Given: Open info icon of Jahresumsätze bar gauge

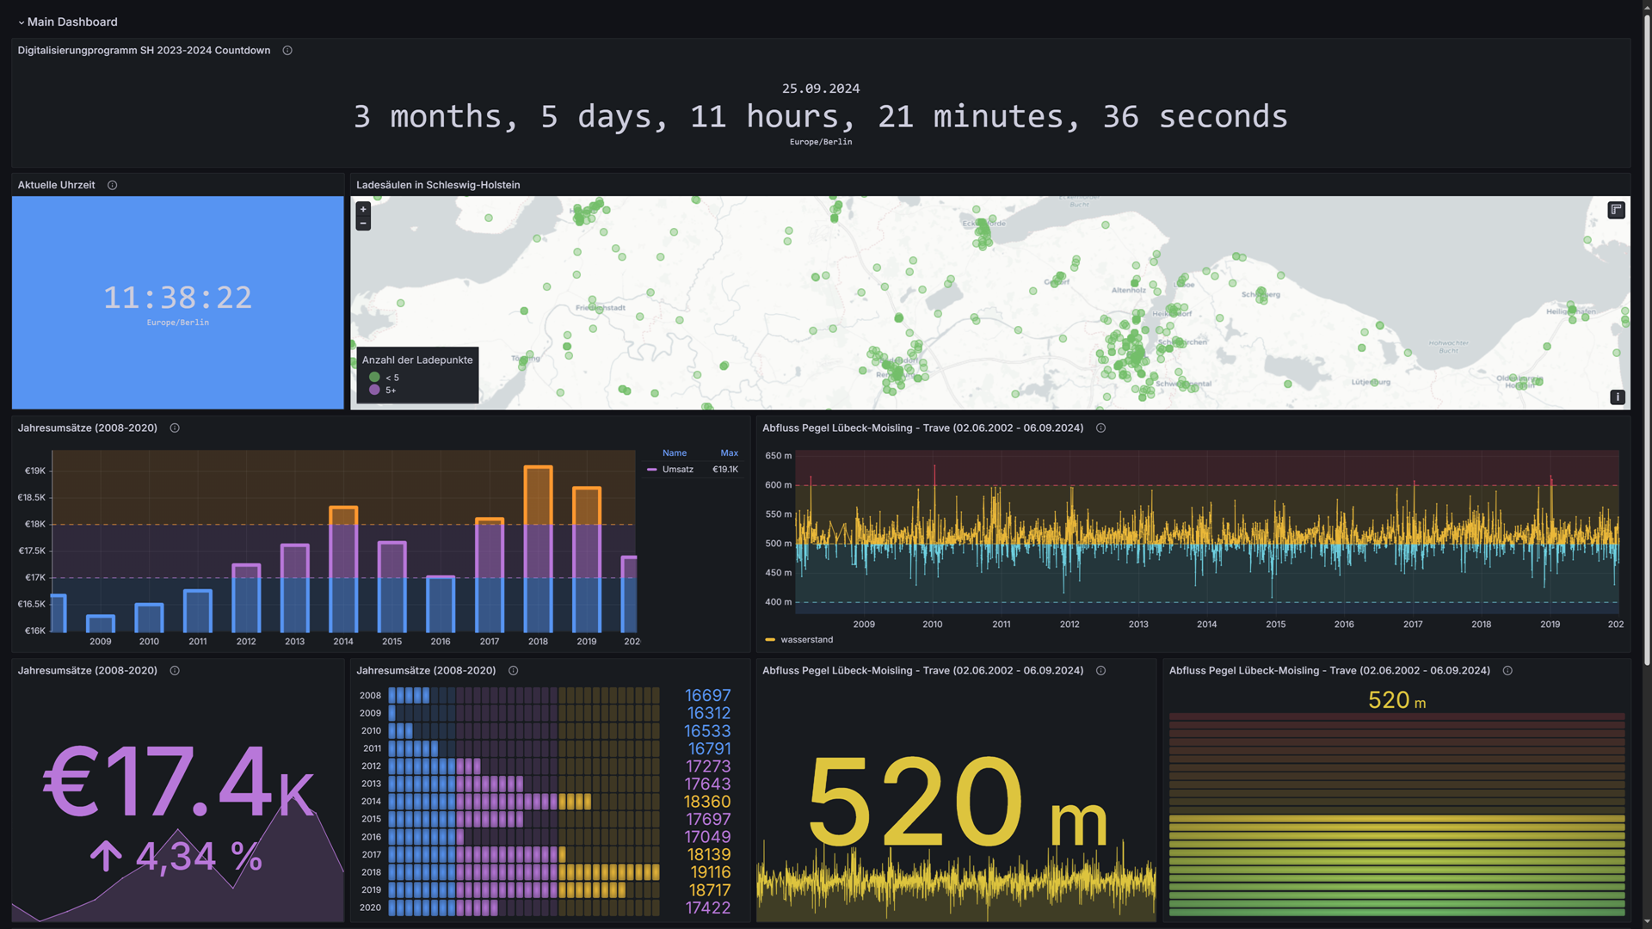Looking at the screenshot, I should point(513,670).
